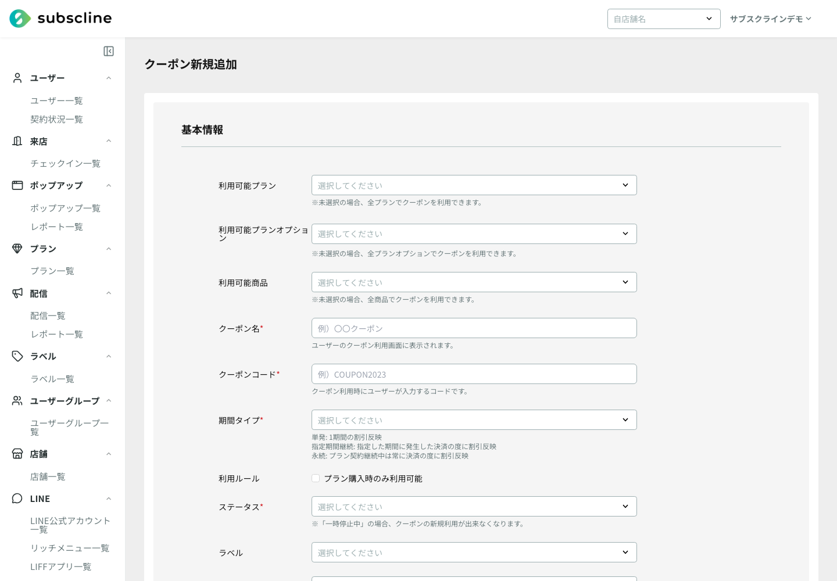Collapse the ラベル sidebar section chevron

click(109, 356)
